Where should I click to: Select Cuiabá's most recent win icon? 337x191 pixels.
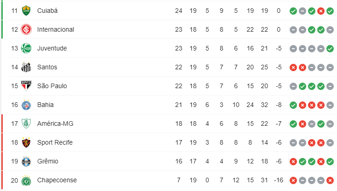click(330, 11)
